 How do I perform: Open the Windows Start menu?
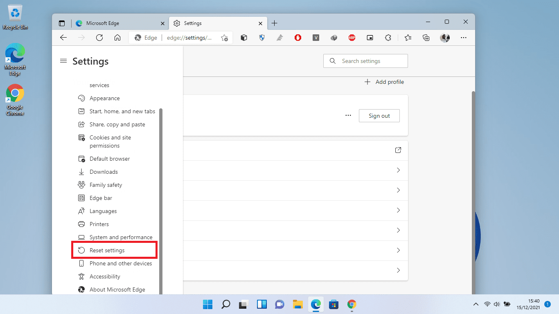(208, 304)
